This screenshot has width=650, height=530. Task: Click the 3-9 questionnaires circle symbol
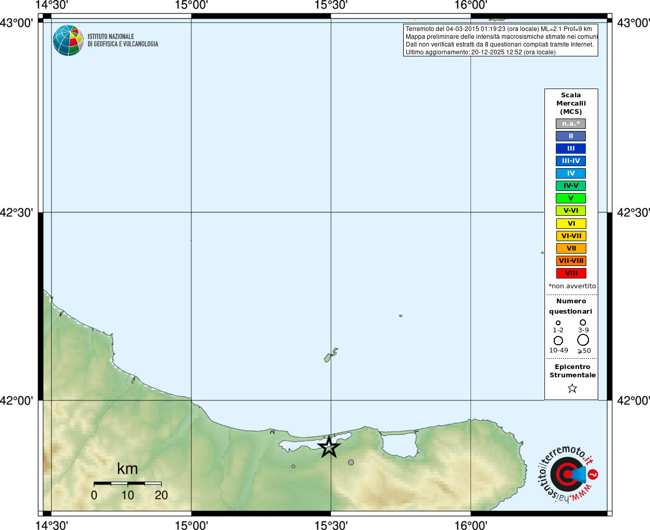pos(583,322)
